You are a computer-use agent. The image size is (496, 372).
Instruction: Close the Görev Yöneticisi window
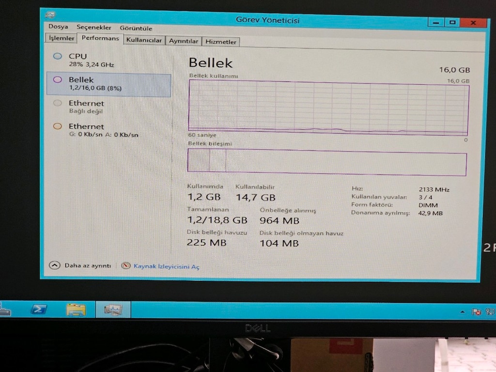pos(473,23)
